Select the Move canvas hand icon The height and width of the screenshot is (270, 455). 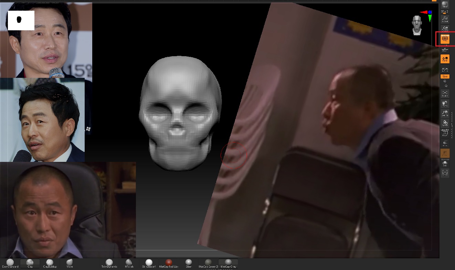(x=445, y=104)
